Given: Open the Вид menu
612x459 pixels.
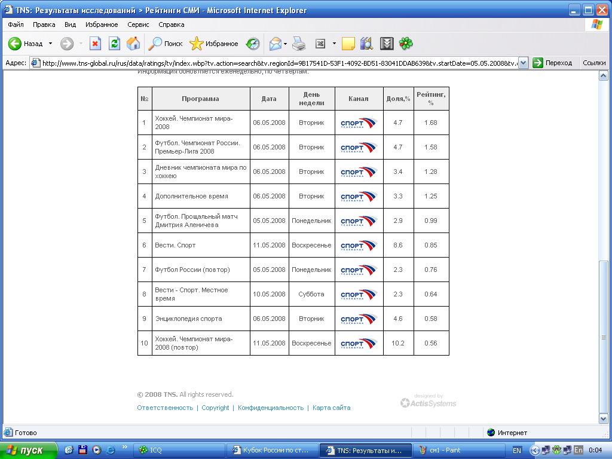Looking at the screenshot, I should [x=70, y=25].
